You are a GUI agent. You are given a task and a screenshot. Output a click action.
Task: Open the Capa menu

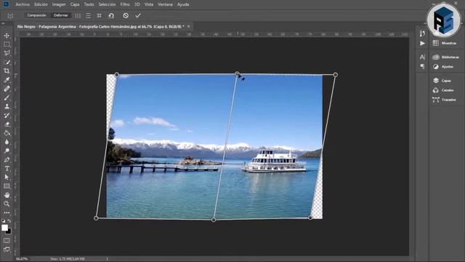[x=75, y=4]
